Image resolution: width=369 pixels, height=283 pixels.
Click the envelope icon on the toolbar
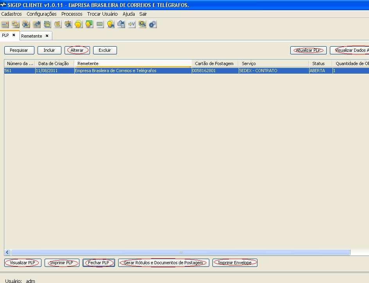[5, 24]
